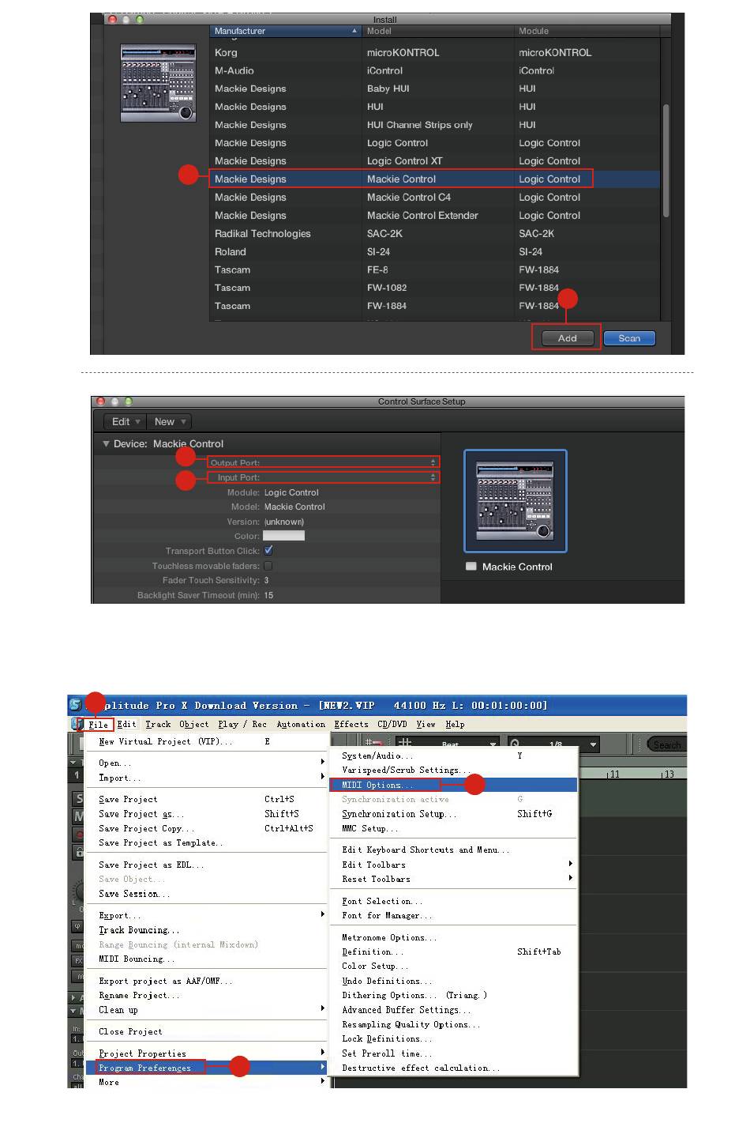Open the Play / Rec menu

click(x=242, y=724)
